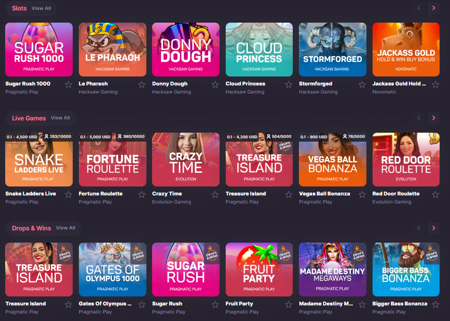Screen dimensions: 450x321
Task: Favorite Sugar Rush 1000 with star icon
Action: pos(68,84)
